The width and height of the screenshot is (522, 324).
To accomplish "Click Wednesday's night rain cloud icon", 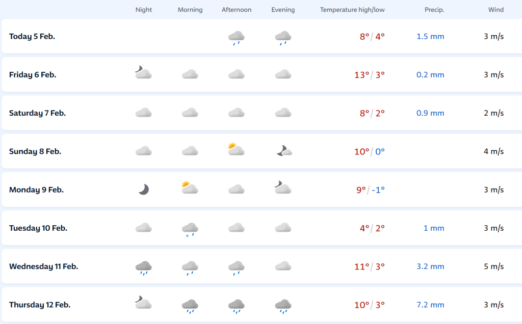I will (x=144, y=267).
